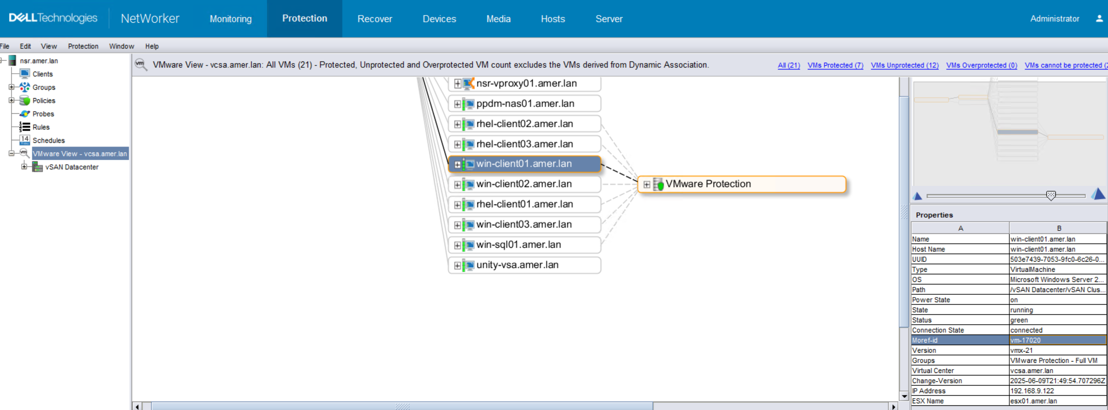Select the Policies database icon
Viewport: 1108px width, 410px height.
24,100
